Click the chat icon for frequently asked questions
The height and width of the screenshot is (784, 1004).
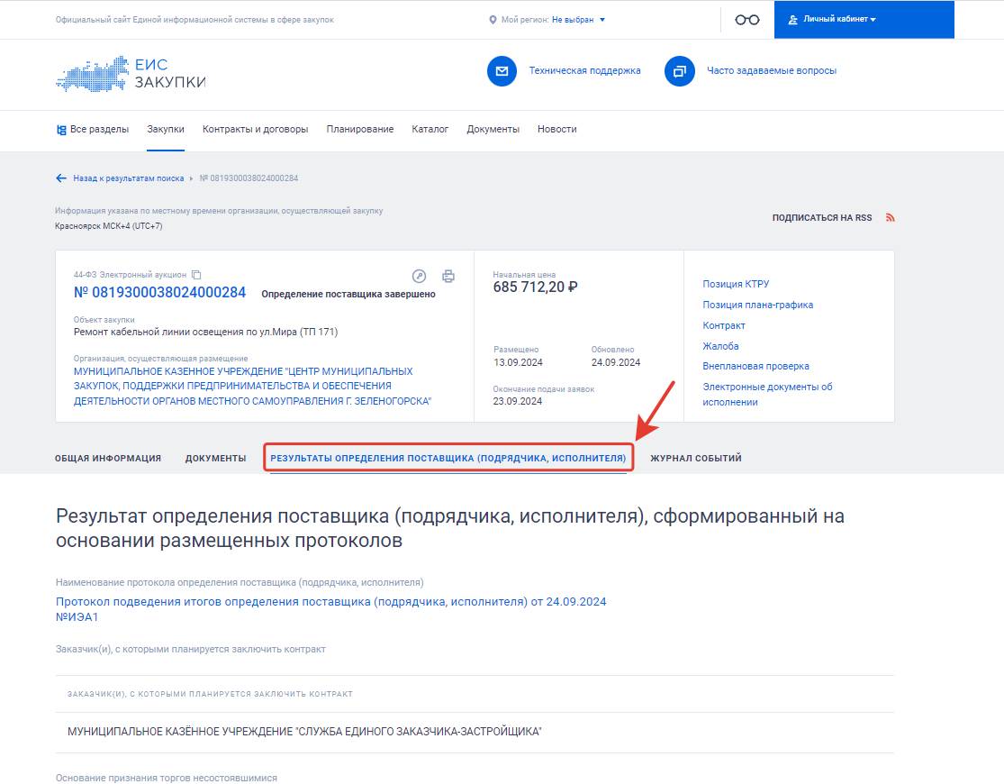click(676, 71)
